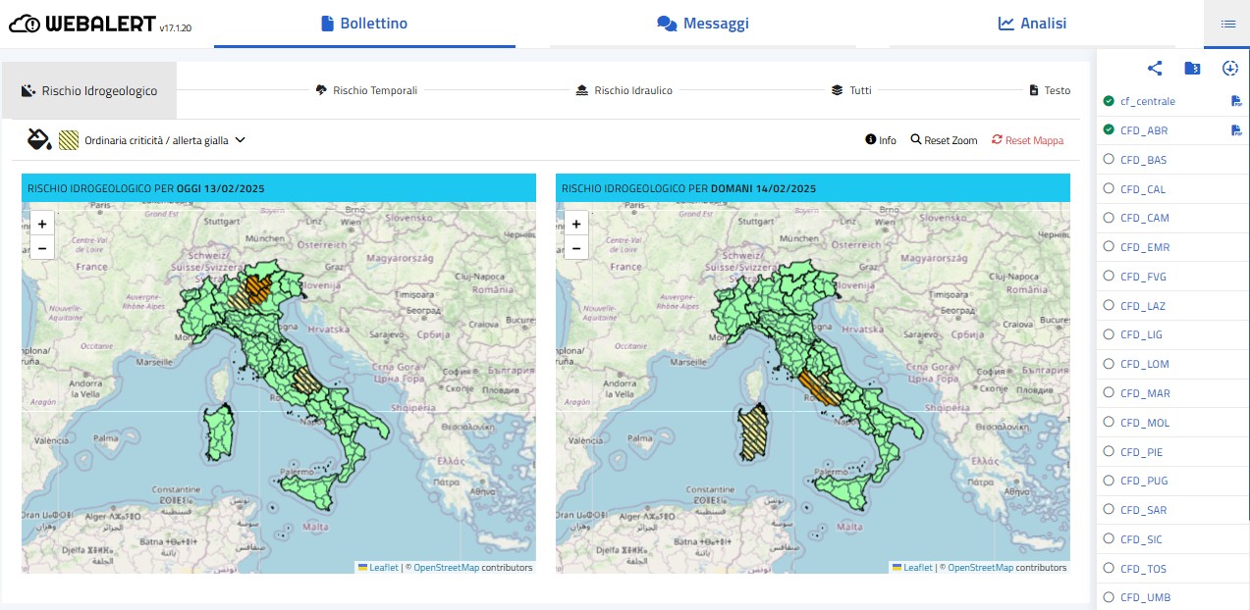Switch to the Analisi tab
Screen dimensions: 1250x610
[x=1032, y=24]
